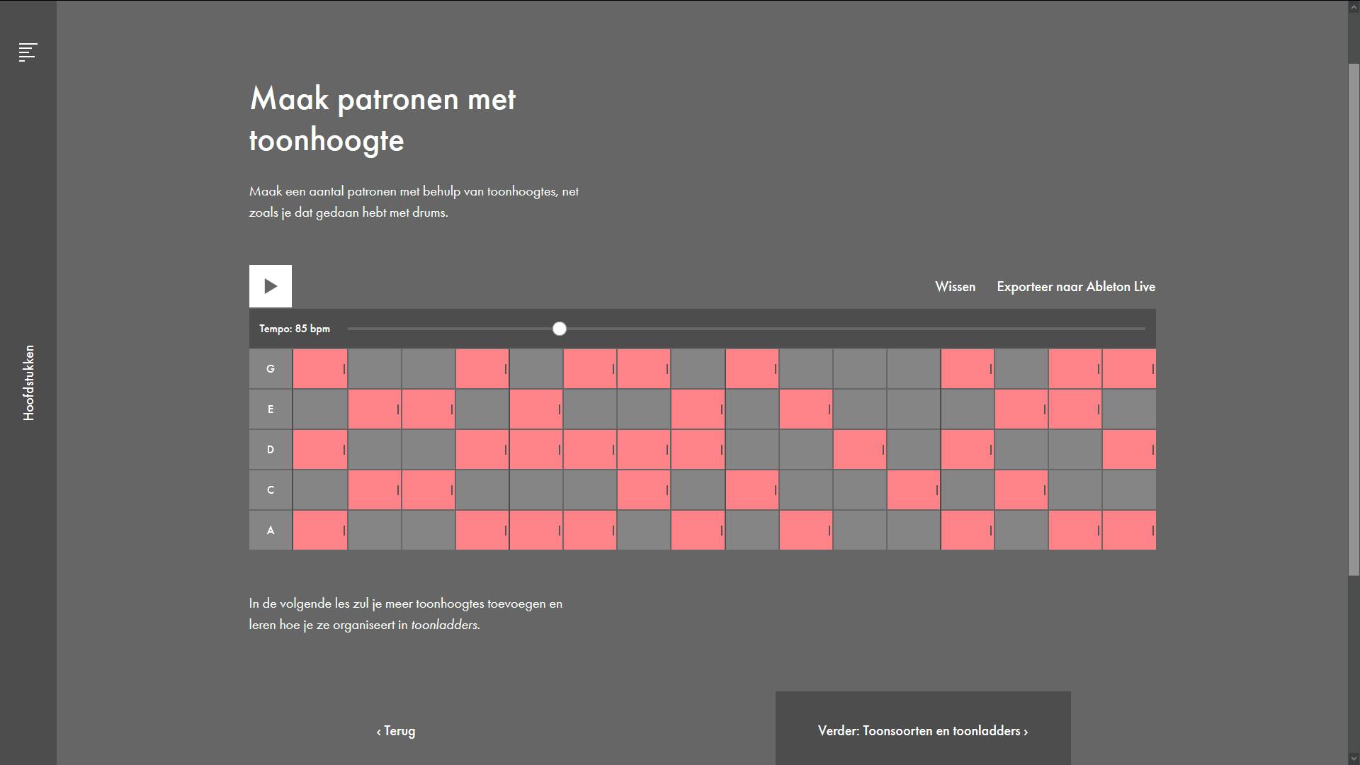
Task: Click the G note label
Action: tap(271, 369)
